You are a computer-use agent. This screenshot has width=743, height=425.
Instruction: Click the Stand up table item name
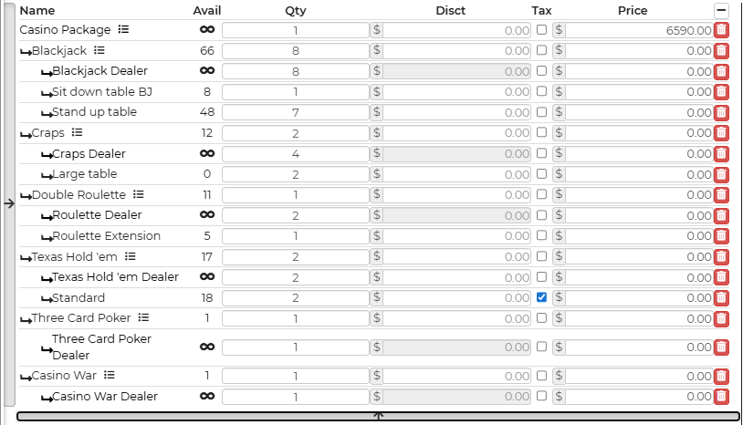(x=94, y=112)
